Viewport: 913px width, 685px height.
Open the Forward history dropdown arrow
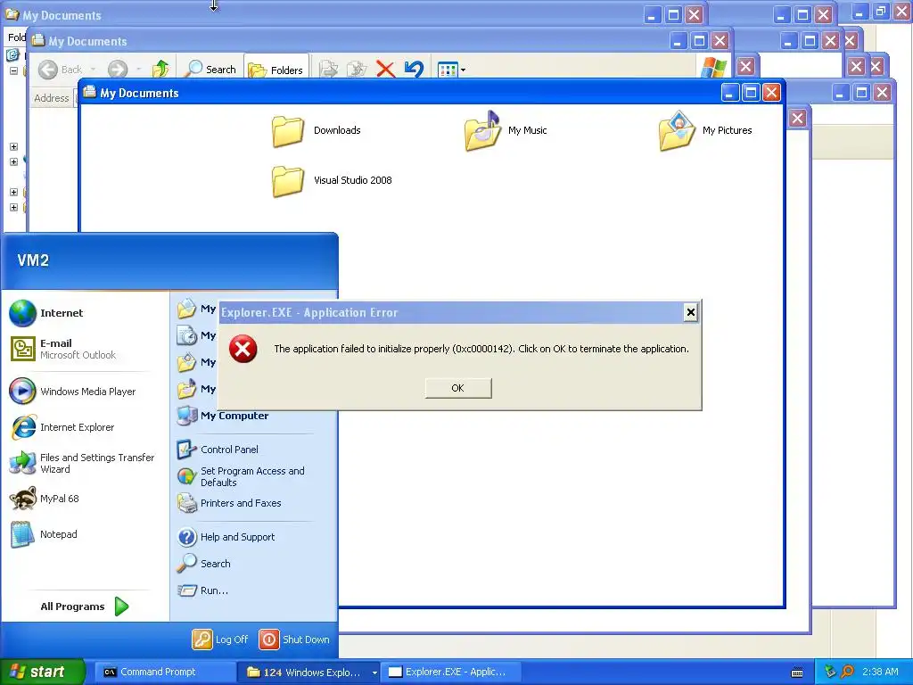coord(138,70)
